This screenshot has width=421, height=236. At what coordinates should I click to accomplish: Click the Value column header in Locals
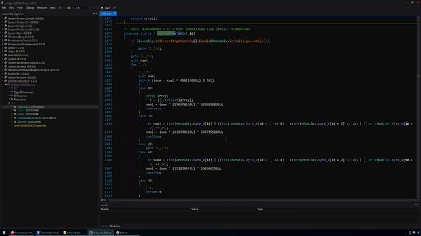[x=195, y=209]
